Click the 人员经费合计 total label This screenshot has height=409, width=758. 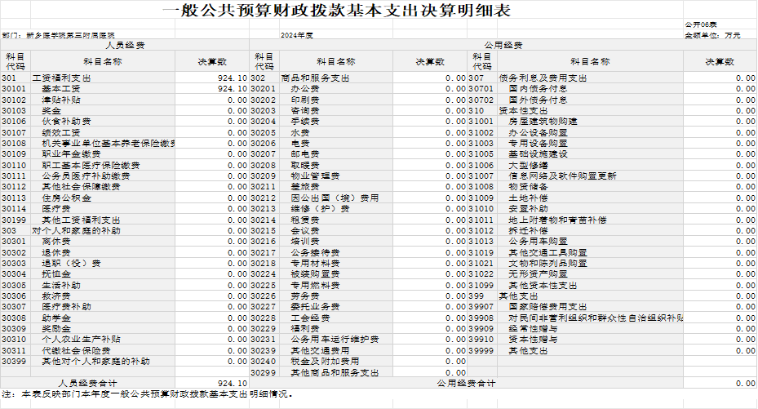tap(87, 383)
